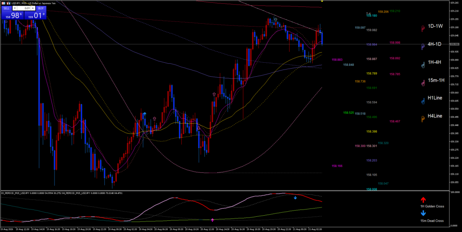462x232 pixels.
Task: Click the 15m Dead Cross legend text
Action: 432,221
